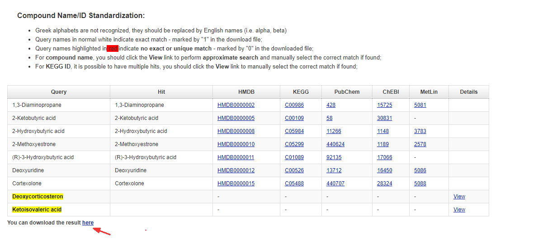
Task: View details for Deoxycorticosteron
Action: click(x=459, y=197)
